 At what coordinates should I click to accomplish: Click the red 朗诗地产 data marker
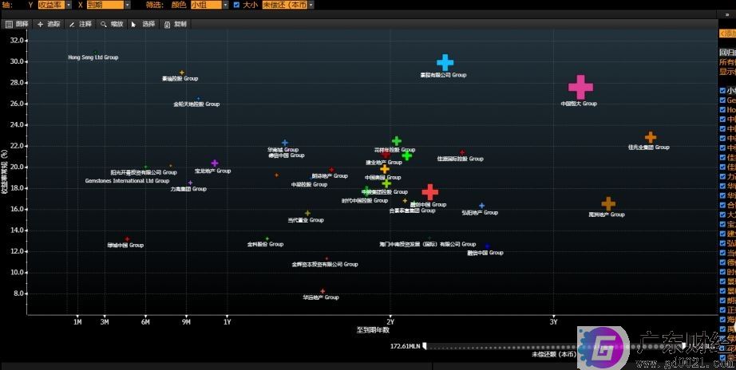[331, 170]
